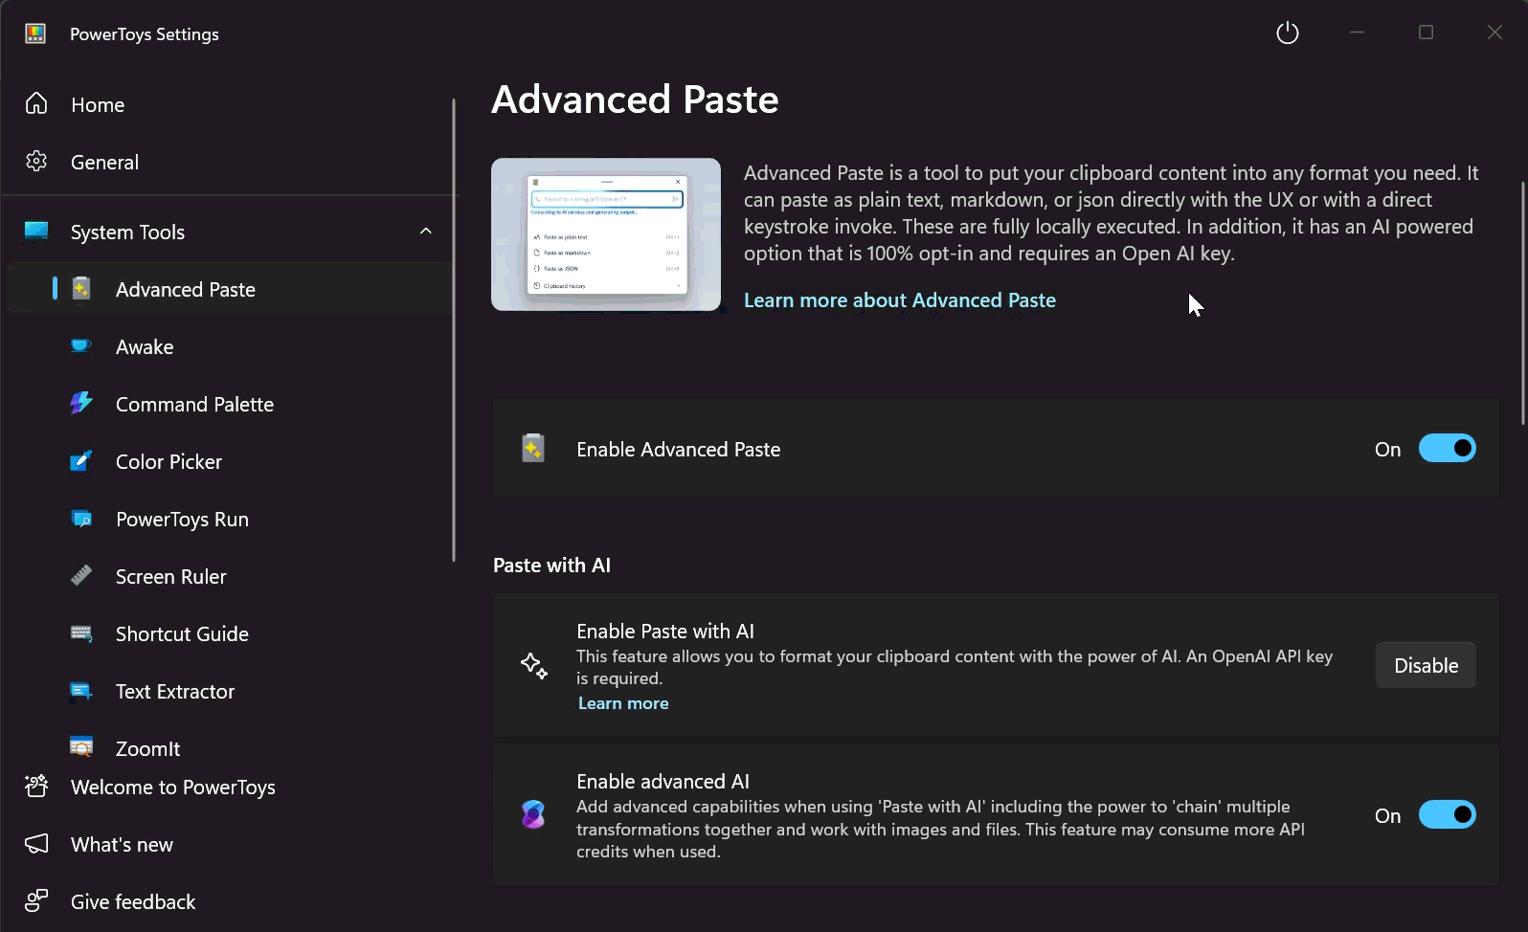Viewport: 1528px width, 932px height.
Task: Click the Color Picker eyedropper icon
Action: (x=81, y=460)
